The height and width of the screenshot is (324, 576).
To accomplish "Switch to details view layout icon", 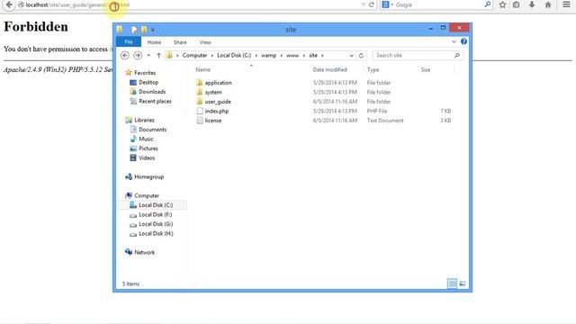I will coord(452,283).
